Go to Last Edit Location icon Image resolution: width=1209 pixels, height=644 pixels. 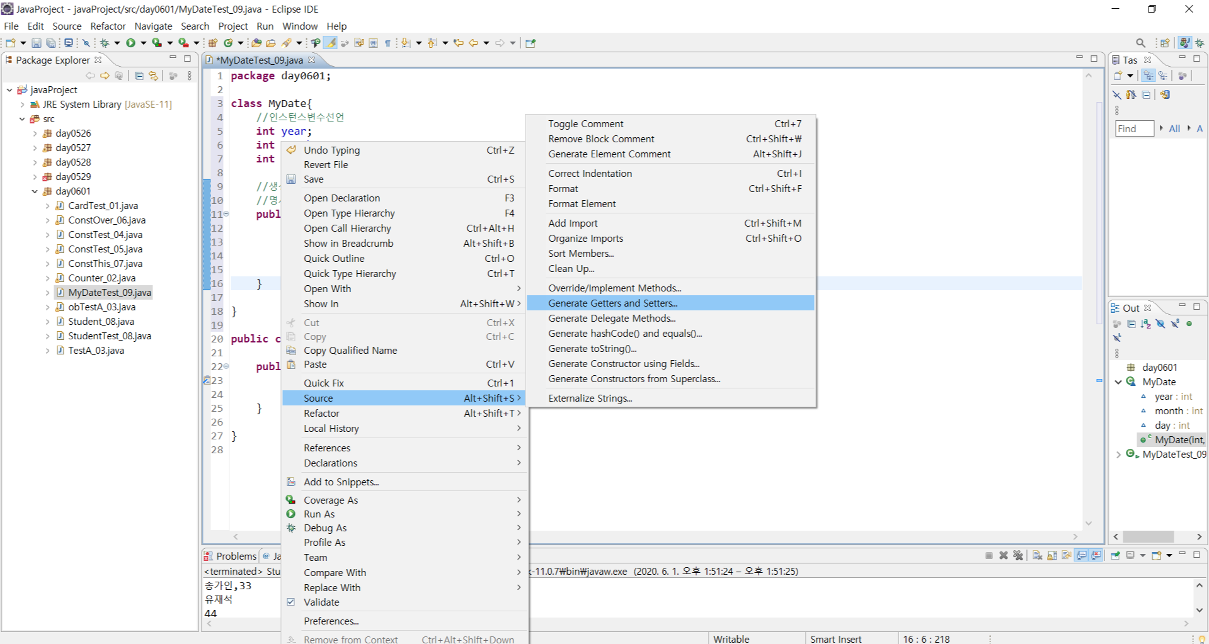coord(459,43)
